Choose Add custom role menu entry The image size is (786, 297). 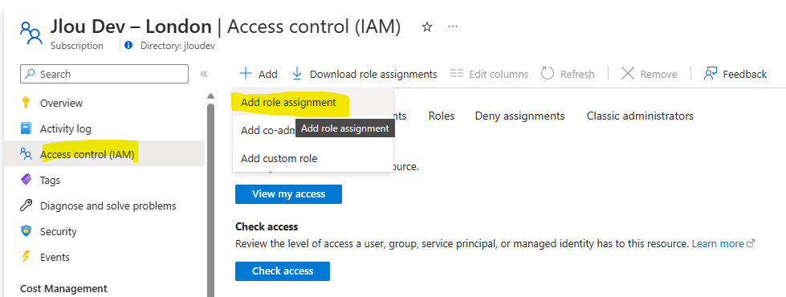(313, 158)
